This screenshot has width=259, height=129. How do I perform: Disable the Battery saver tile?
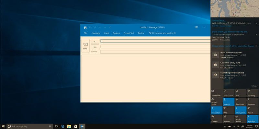pos(241,110)
